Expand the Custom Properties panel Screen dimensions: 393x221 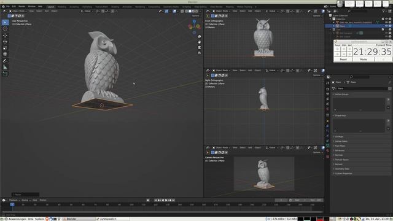(x=343, y=173)
